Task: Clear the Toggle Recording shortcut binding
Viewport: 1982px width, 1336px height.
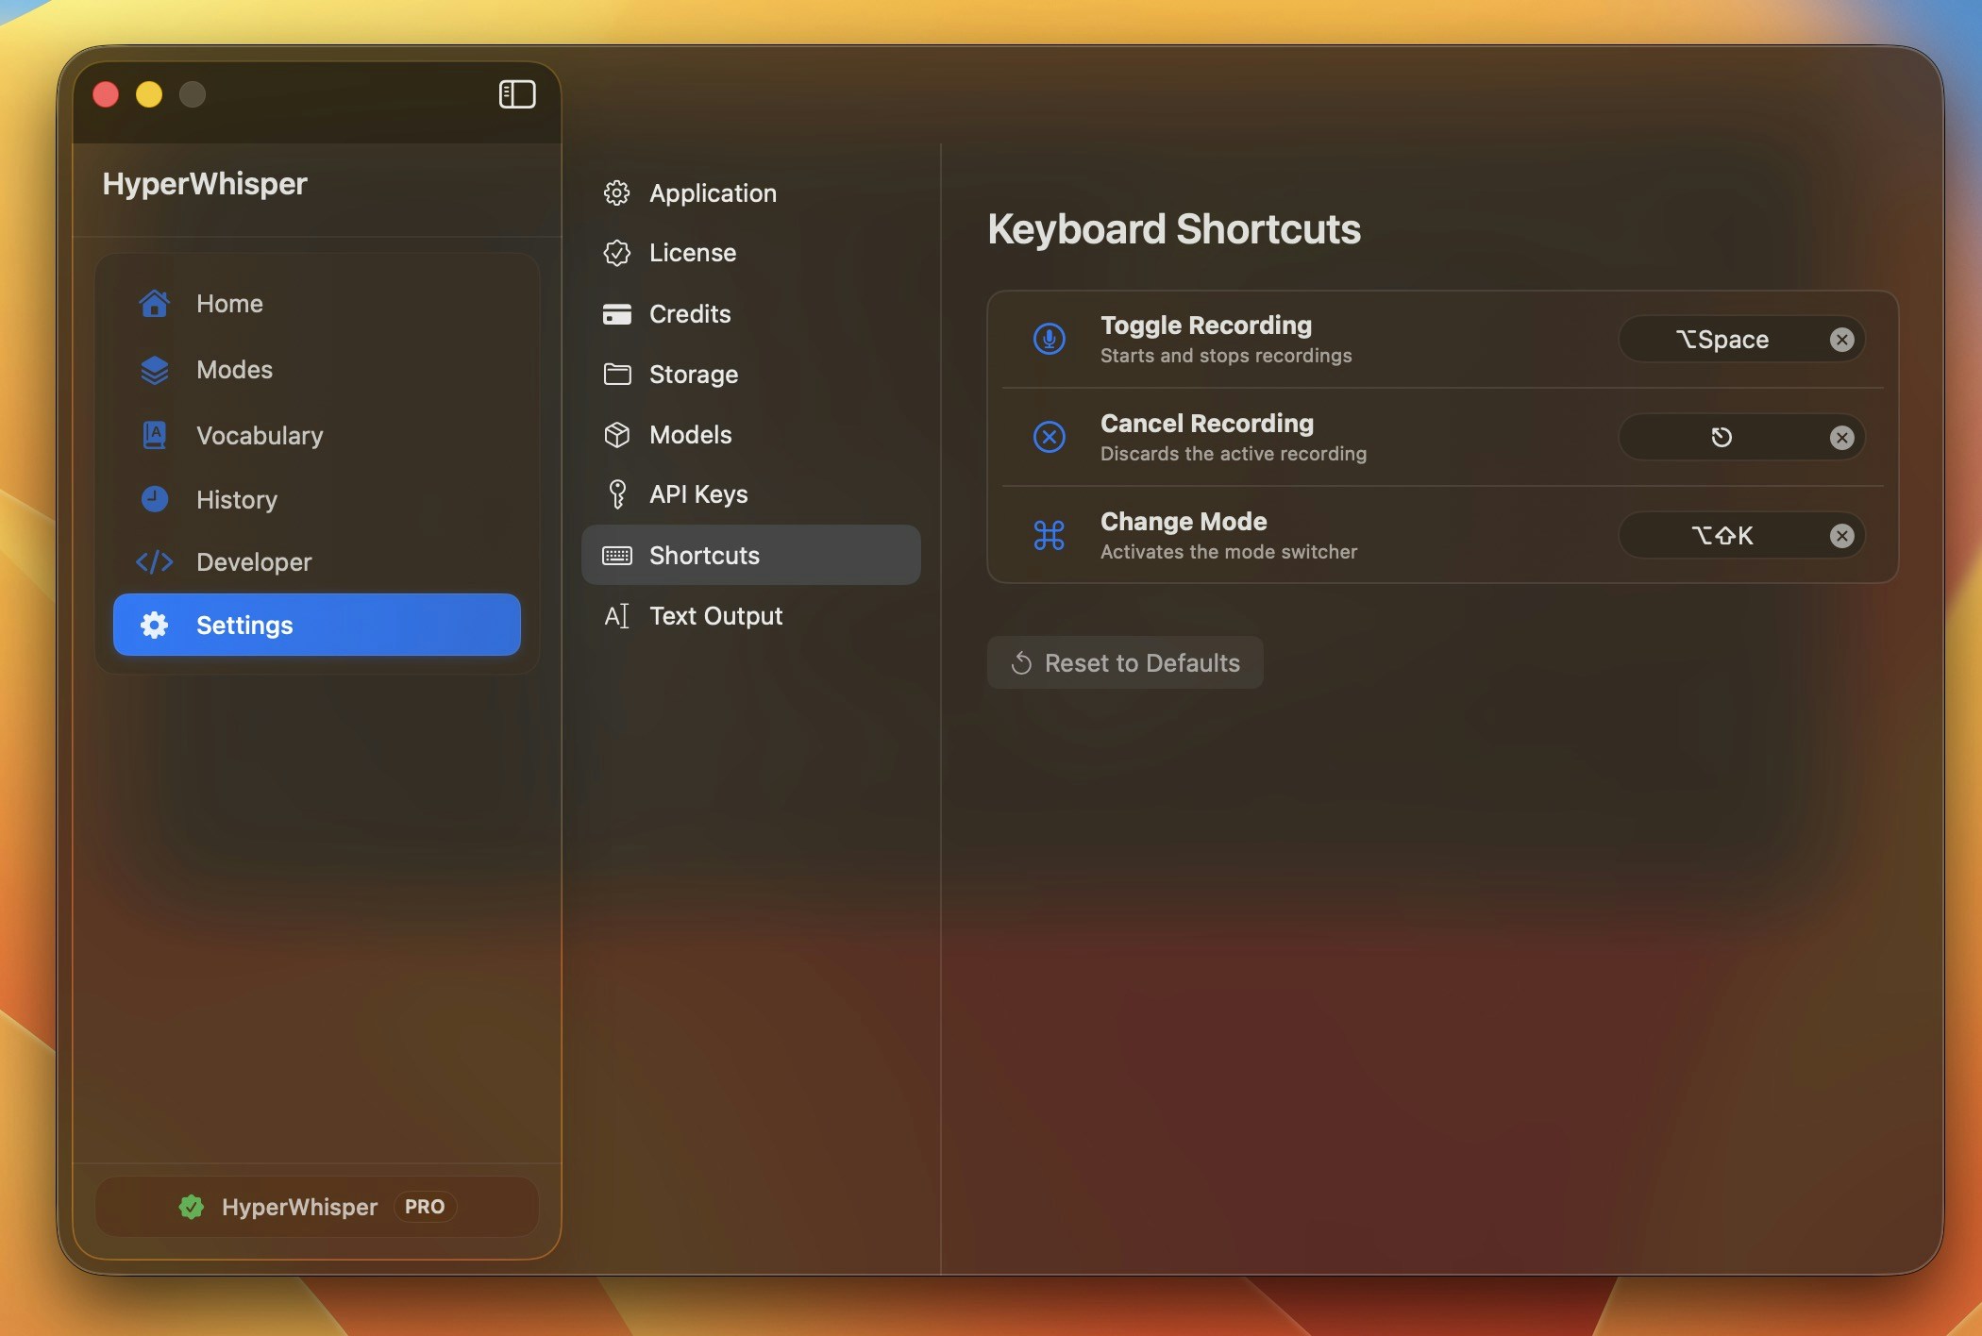Action: [x=1843, y=340]
